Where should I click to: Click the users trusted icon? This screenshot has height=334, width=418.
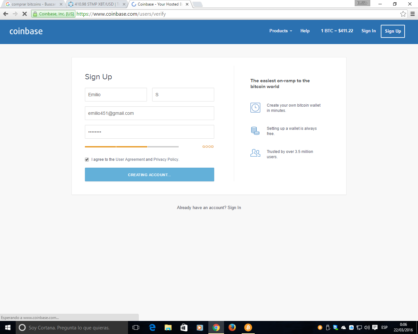[x=255, y=153]
